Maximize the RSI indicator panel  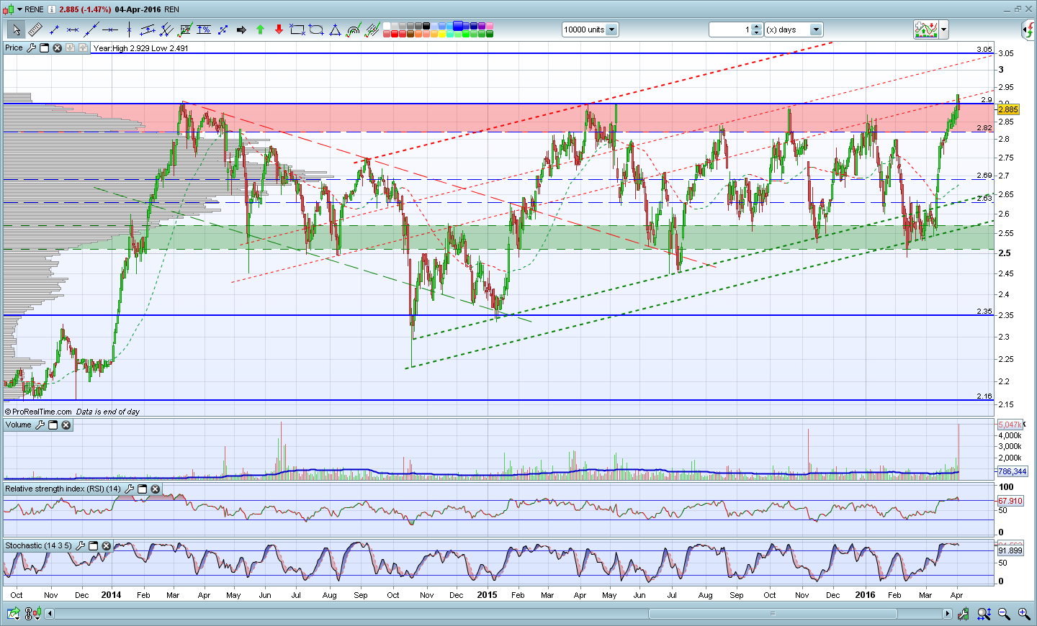click(x=142, y=489)
